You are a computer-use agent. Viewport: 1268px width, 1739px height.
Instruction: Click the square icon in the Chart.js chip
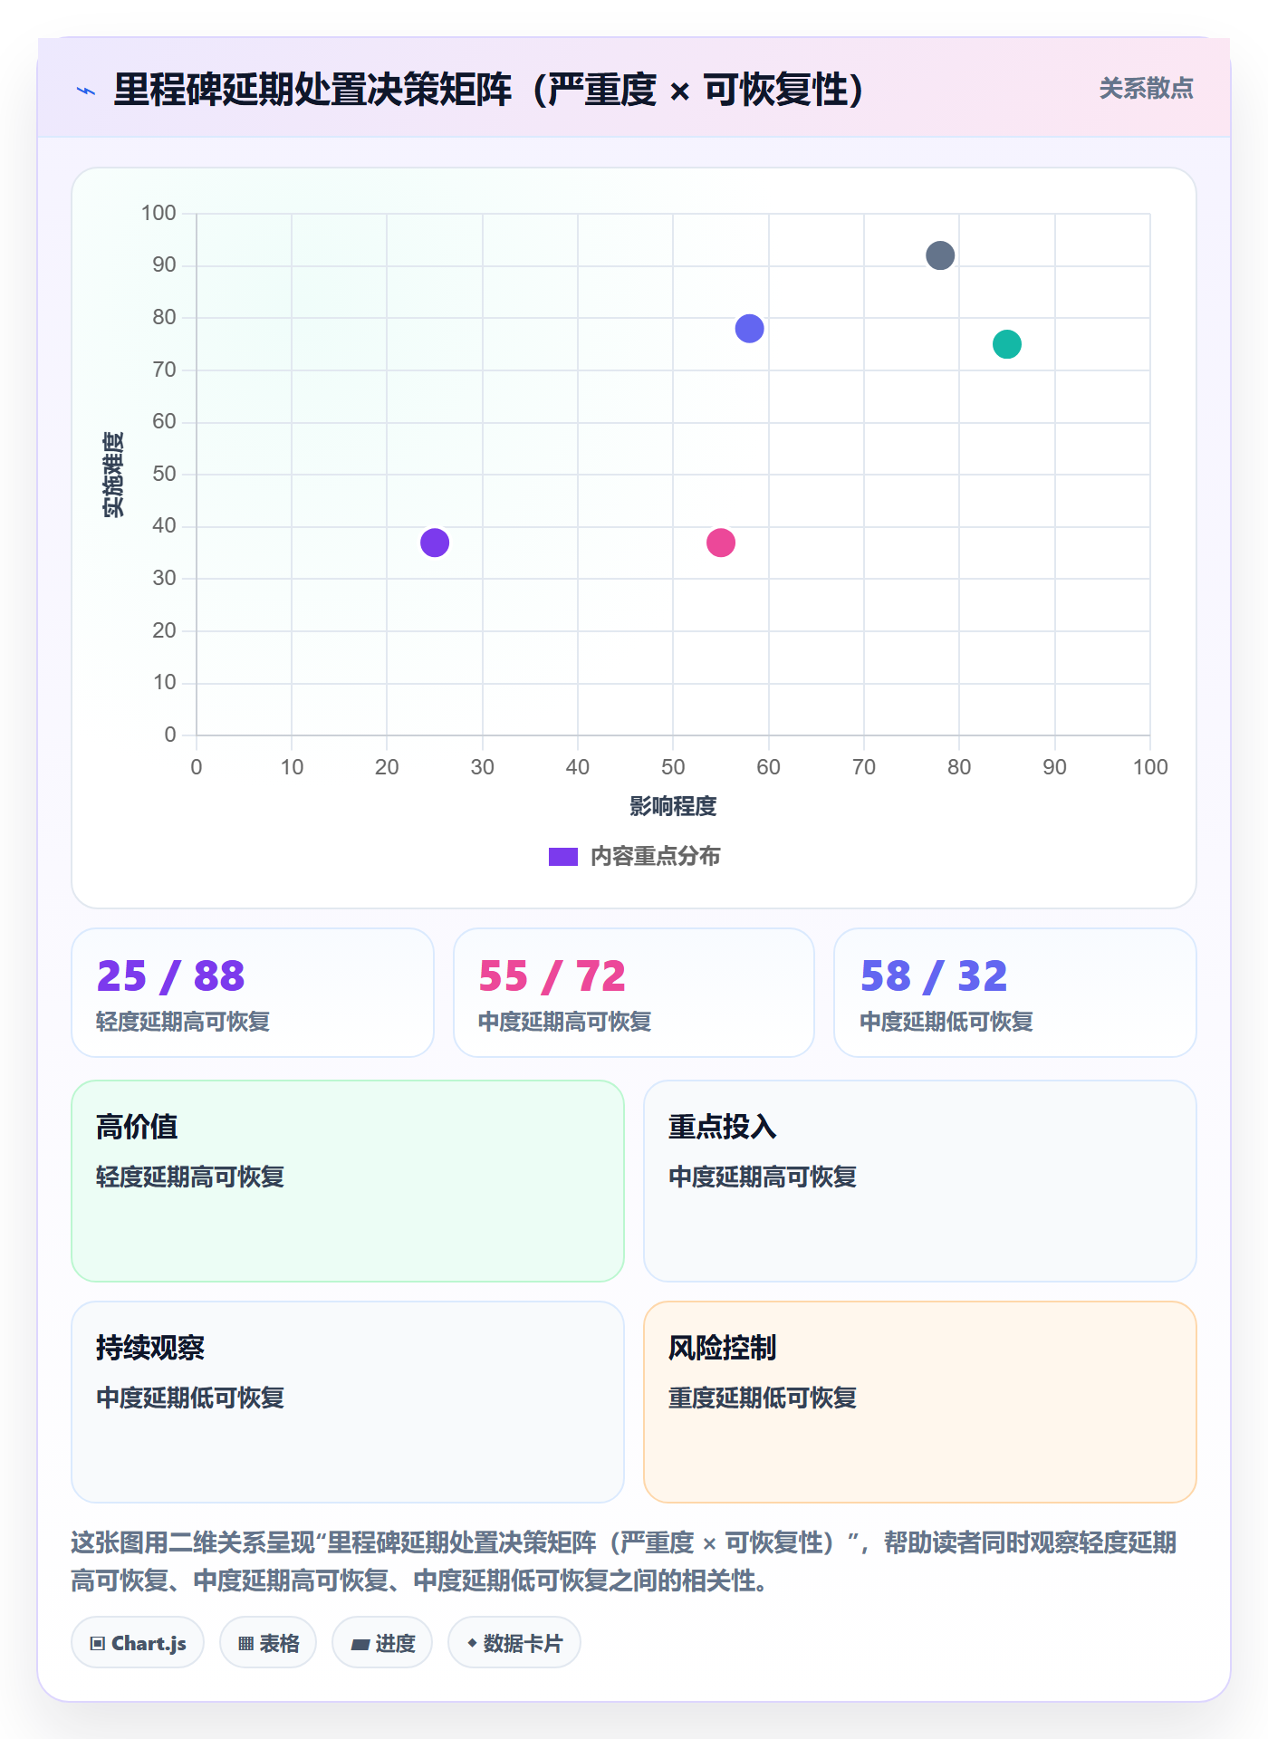click(x=98, y=1644)
